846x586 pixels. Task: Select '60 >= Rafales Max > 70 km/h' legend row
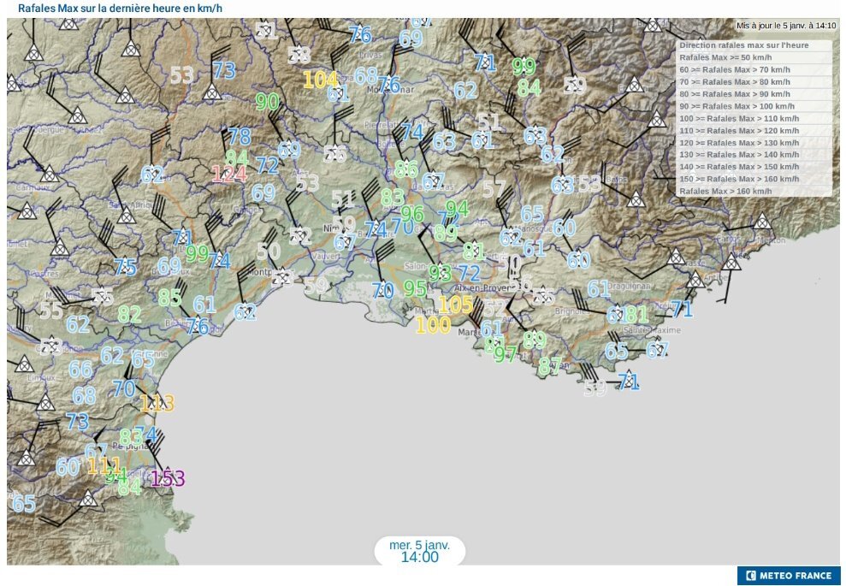coord(734,69)
